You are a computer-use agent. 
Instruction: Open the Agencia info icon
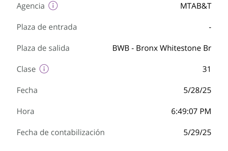coord(53,6)
